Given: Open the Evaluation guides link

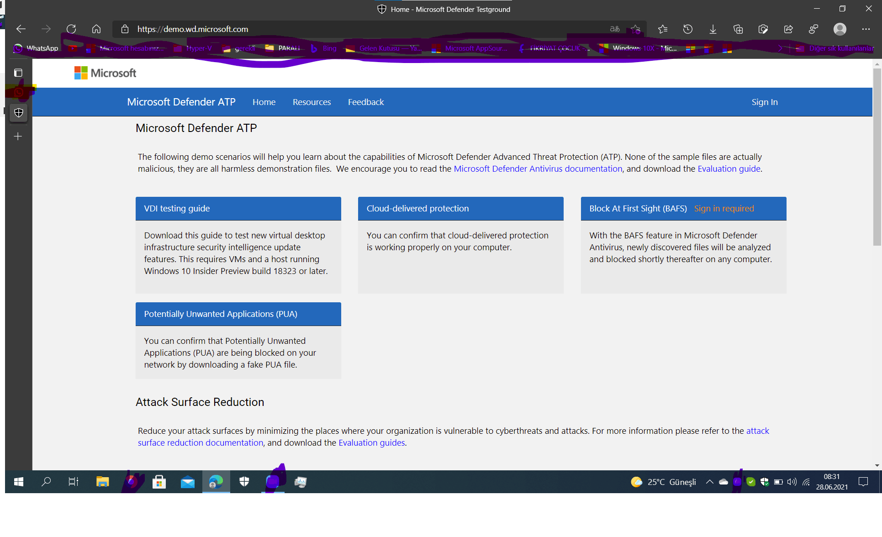Looking at the screenshot, I should point(372,443).
